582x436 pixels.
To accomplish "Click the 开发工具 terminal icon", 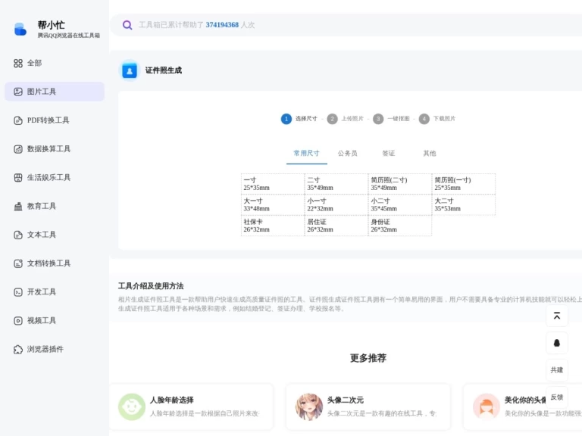I will [18, 292].
